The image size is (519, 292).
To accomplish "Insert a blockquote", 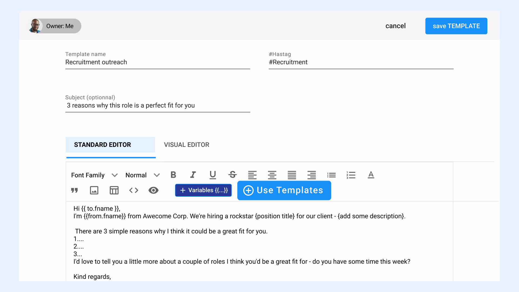I will [74, 190].
